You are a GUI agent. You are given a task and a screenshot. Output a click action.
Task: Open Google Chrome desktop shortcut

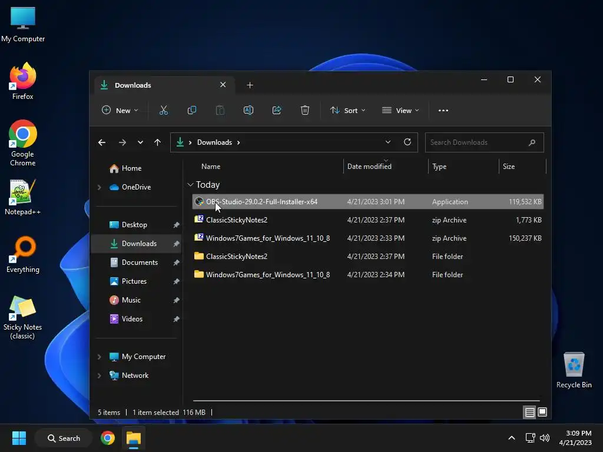pyautogui.click(x=23, y=143)
